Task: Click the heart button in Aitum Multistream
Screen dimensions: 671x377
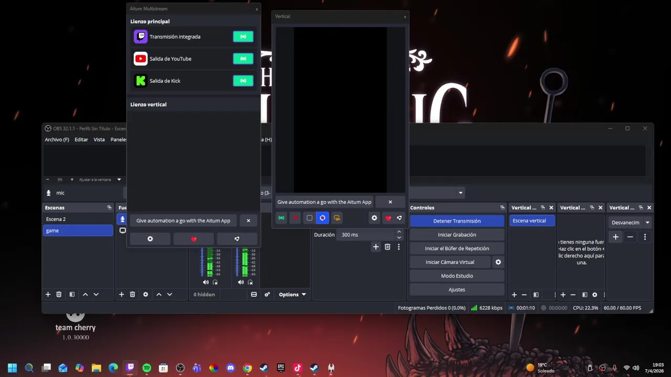Action: point(193,239)
